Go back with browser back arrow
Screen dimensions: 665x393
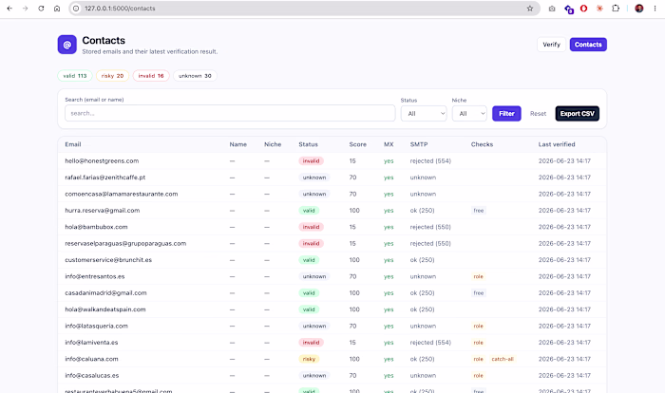point(9,9)
